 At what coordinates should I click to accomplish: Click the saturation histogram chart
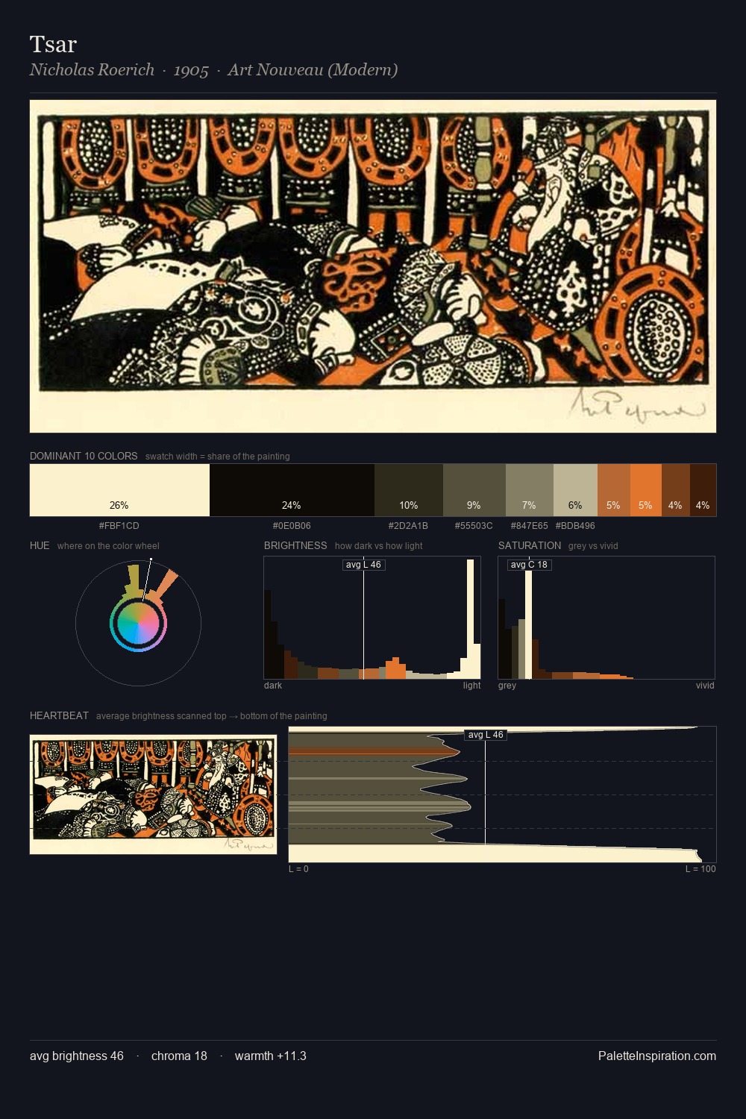[x=606, y=618]
